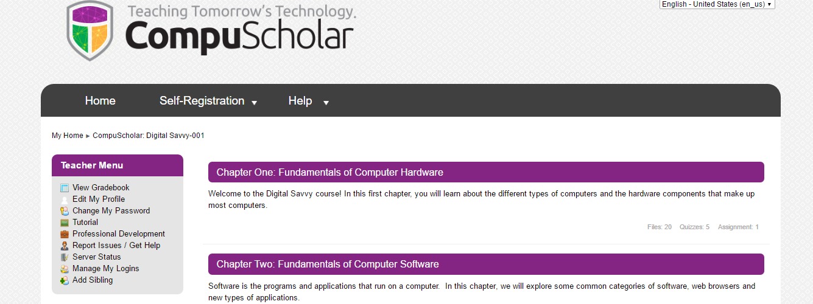
Task: Click the Add Sibling icon
Action: [65, 280]
